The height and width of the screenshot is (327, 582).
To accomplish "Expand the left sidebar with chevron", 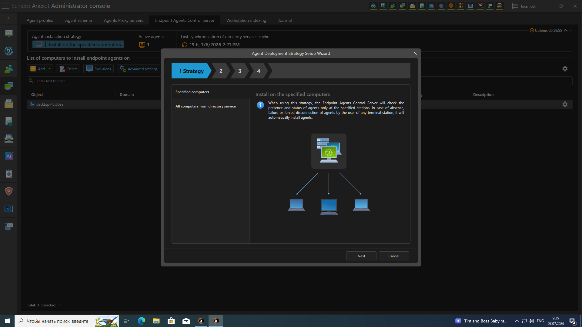I will tap(8, 18).
